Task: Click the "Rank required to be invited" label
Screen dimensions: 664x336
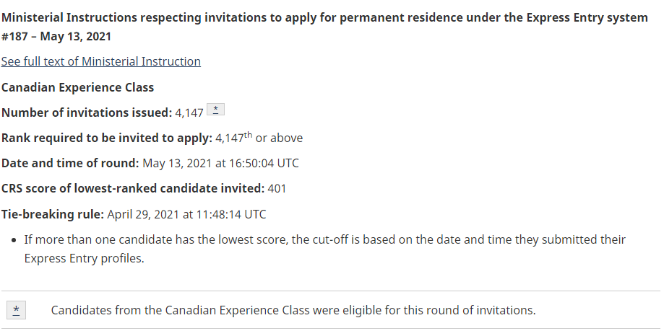Action: 106,138
